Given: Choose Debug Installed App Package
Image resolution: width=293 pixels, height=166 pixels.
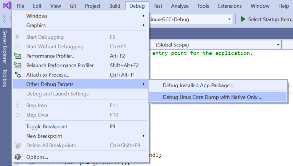Looking at the screenshot, I should [x=198, y=86].
